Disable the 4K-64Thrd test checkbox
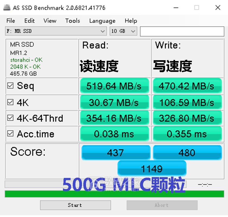The width and height of the screenshot is (228, 217). point(10,118)
